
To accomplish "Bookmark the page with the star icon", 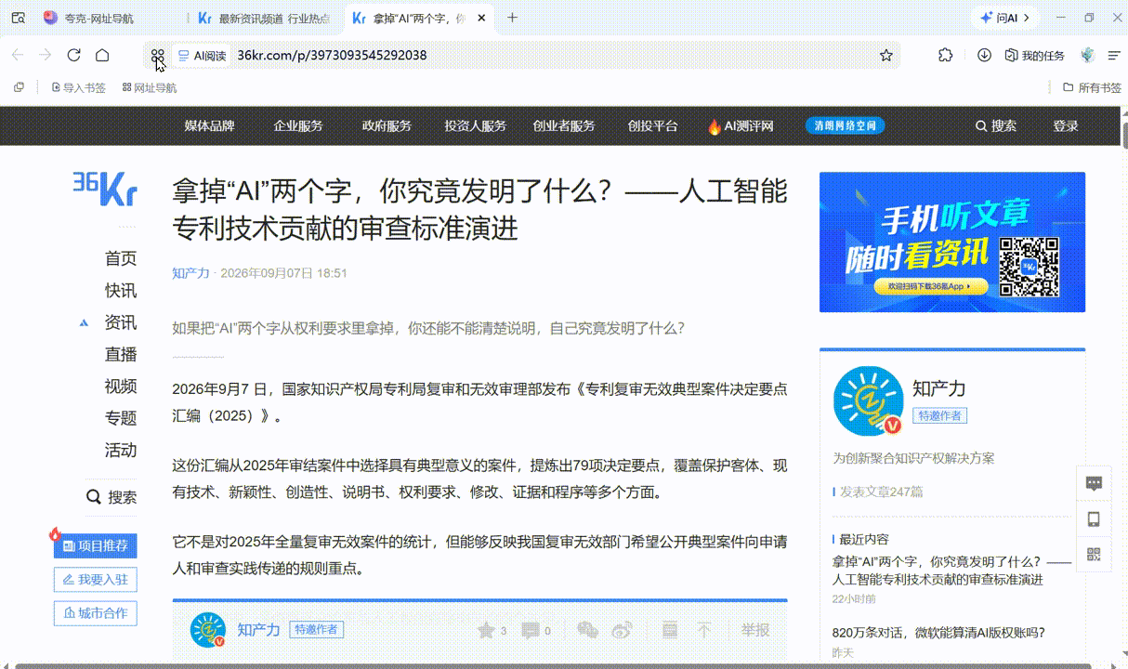I will (x=886, y=56).
